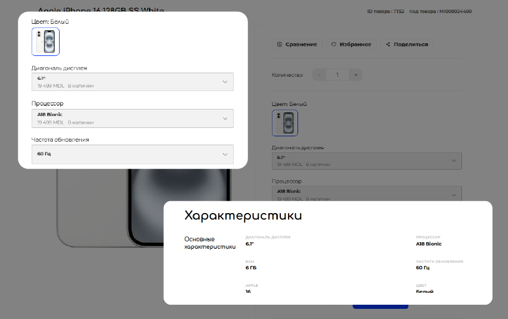The height and width of the screenshot is (319, 508).
Task: Click the chevron of the background 6.1" dropdown
Action: click(454, 161)
